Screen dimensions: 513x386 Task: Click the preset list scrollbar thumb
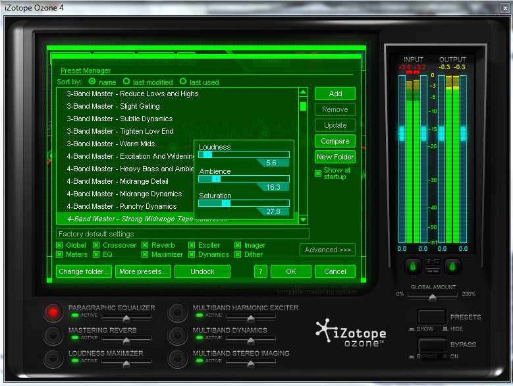click(x=304, y=106)
